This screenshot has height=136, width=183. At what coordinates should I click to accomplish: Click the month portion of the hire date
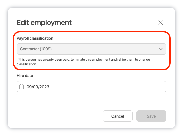click(x=29, y=87)
